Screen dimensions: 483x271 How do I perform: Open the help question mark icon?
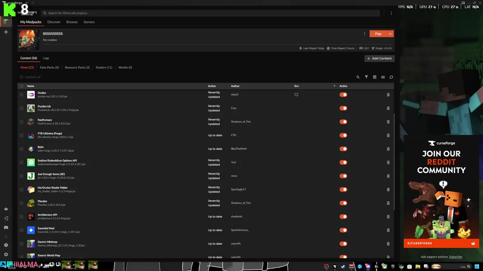(6, 245)
